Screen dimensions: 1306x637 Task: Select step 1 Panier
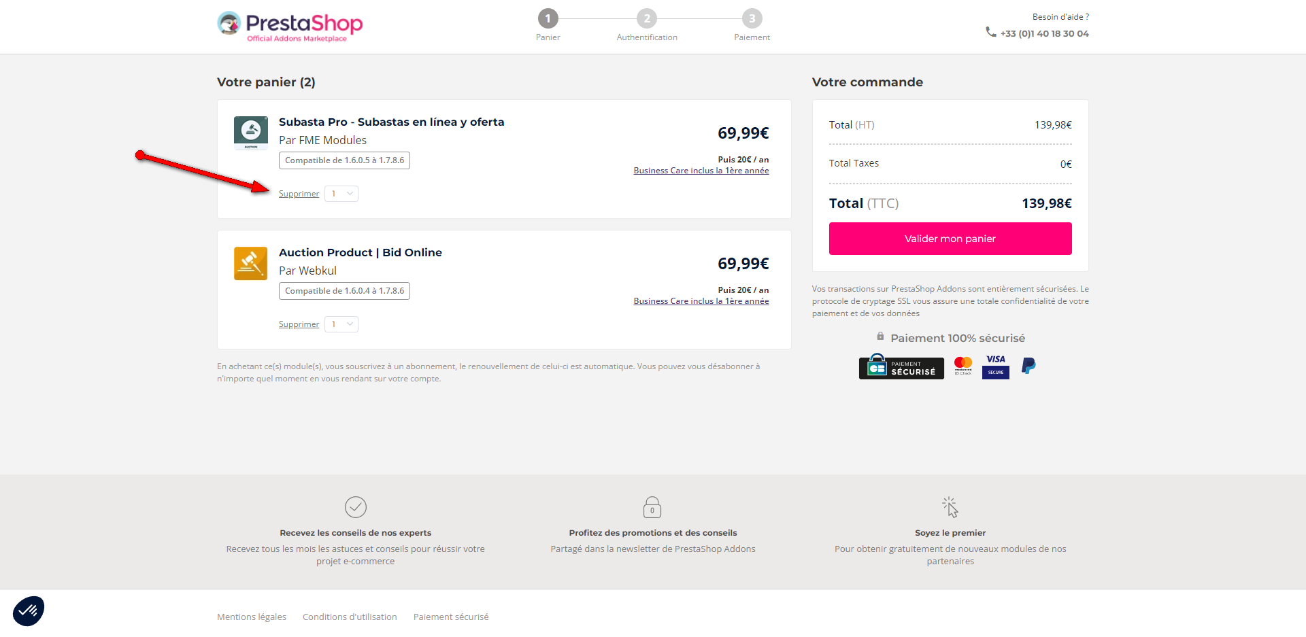(548, 19)
